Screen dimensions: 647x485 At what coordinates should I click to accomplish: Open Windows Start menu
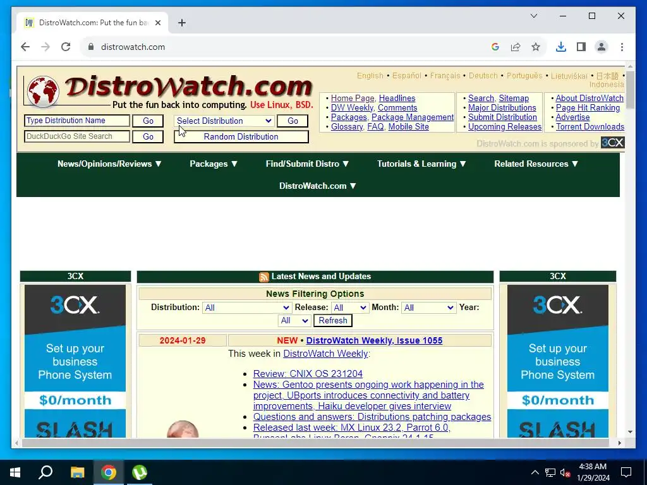15,472
